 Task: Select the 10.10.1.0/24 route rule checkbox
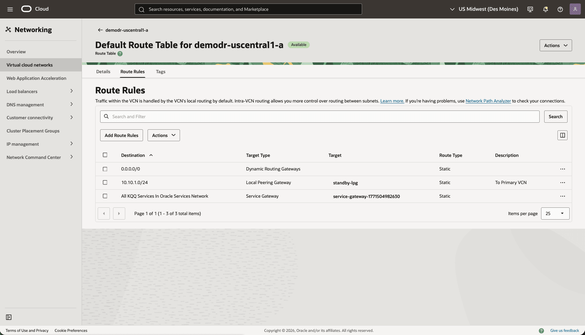[x=105, y=182]
